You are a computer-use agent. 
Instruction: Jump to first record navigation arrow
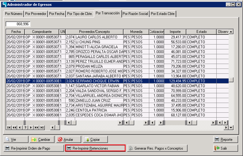[9, 127]
